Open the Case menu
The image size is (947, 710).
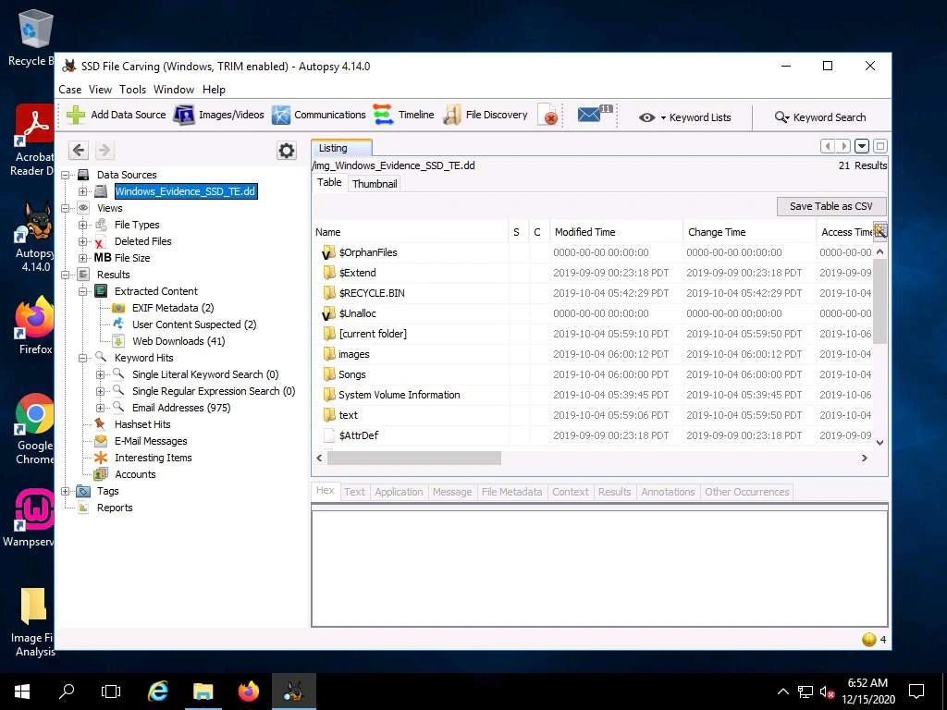pos(70,90)
